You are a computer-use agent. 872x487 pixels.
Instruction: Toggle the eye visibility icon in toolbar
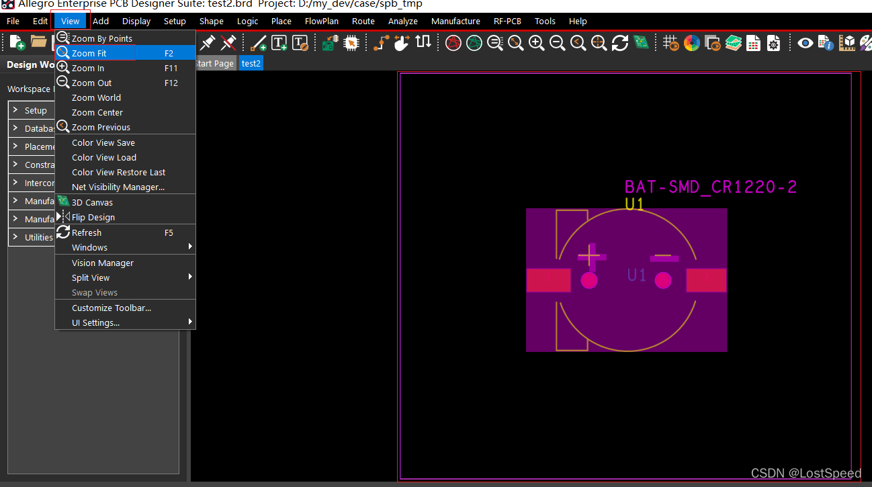pos(805,43)
